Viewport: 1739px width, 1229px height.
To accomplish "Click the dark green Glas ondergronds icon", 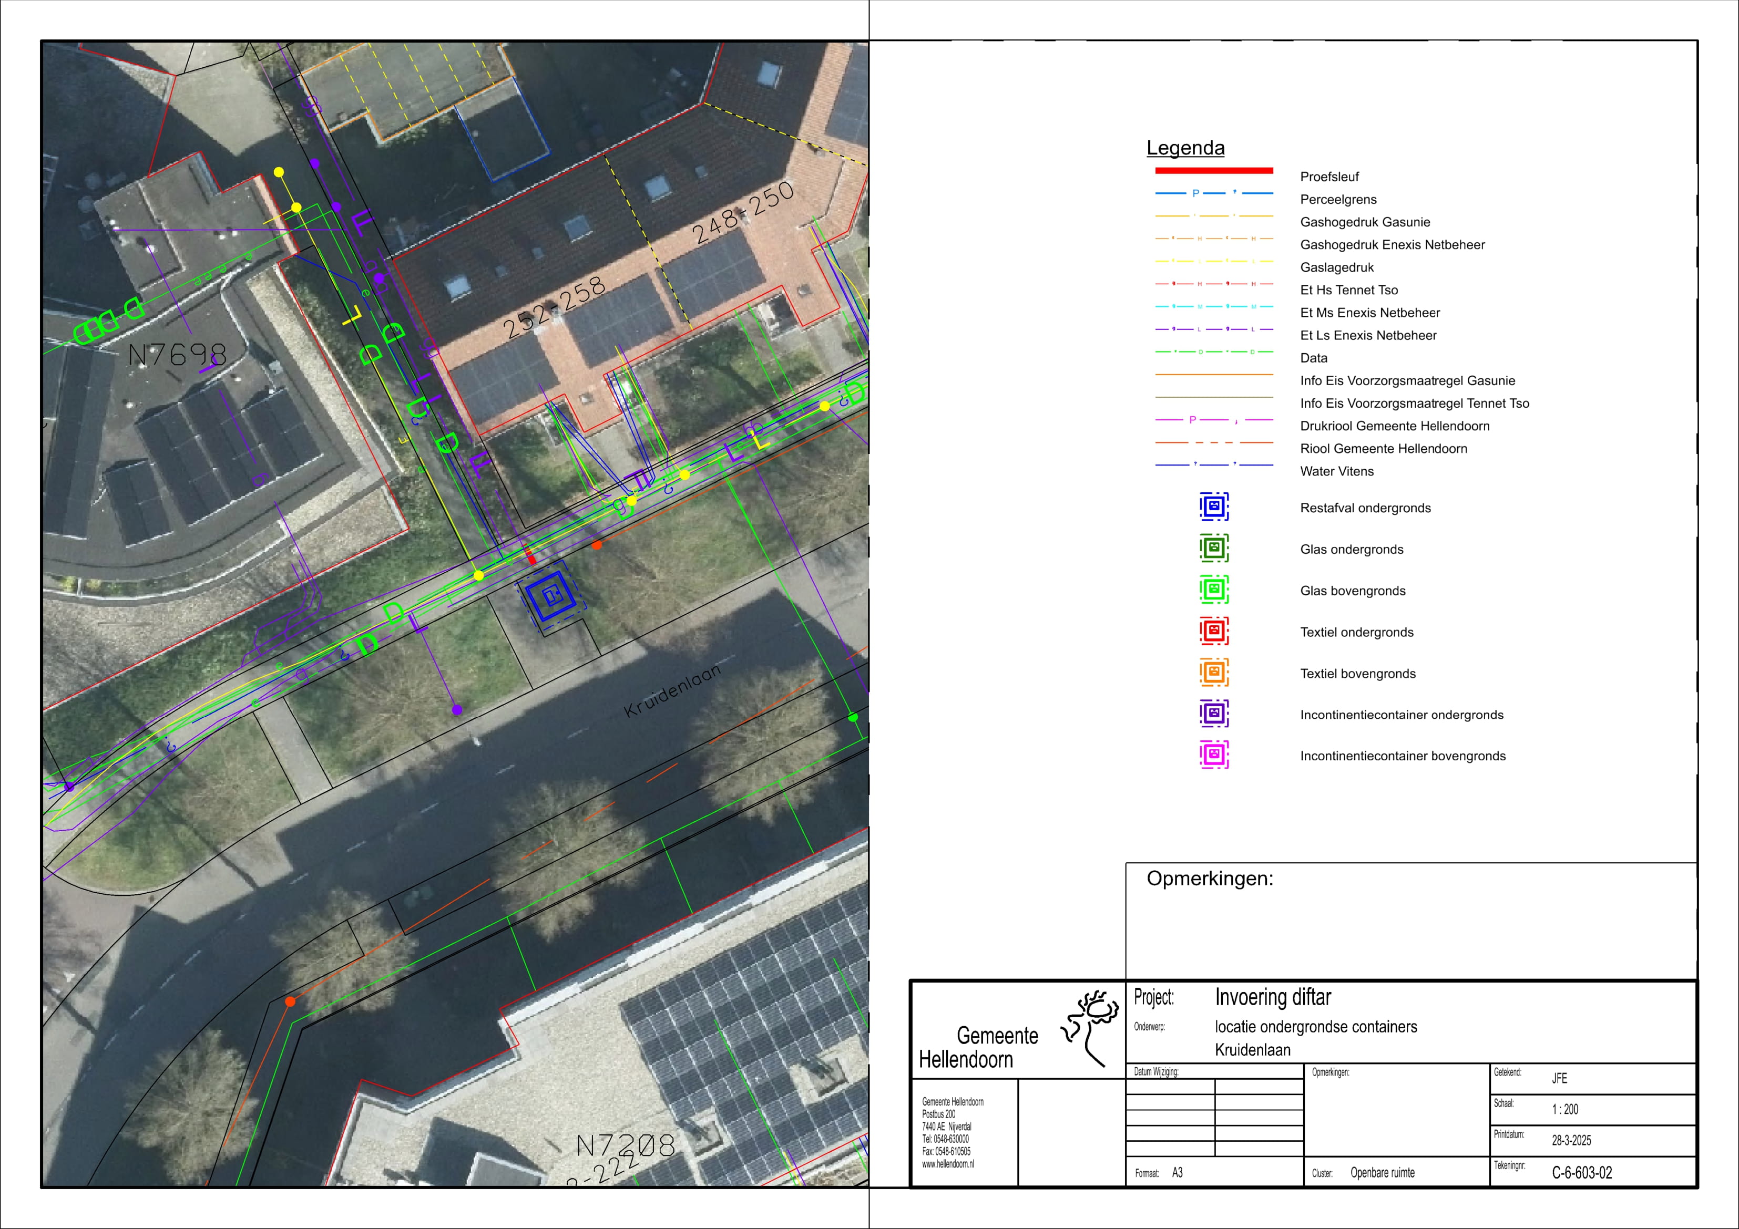I will coord(1213,548).
